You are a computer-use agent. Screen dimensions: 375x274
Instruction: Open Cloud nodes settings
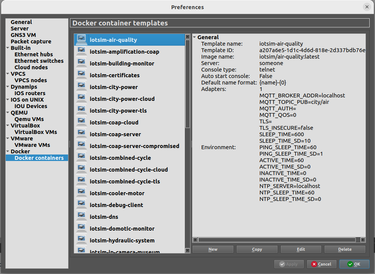click(31, 67)
